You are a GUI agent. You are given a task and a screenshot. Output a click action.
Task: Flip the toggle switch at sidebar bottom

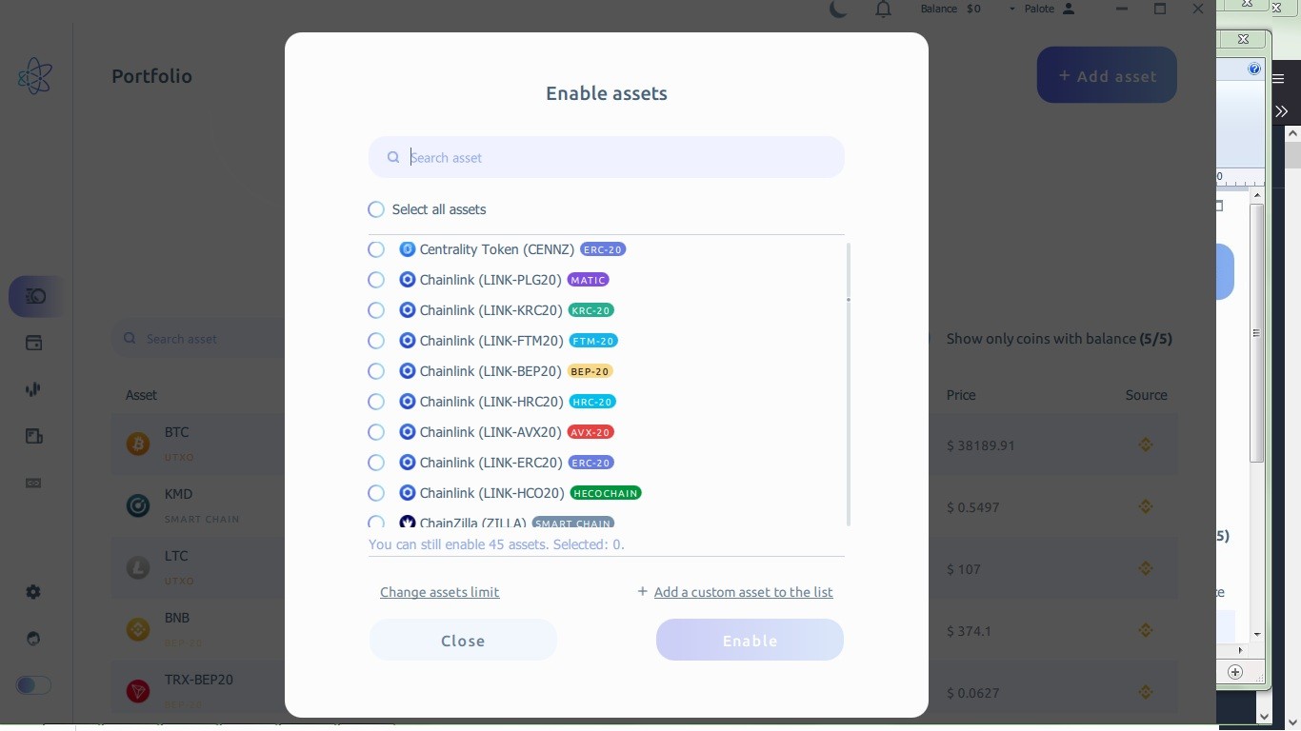(x=33, y=685)
